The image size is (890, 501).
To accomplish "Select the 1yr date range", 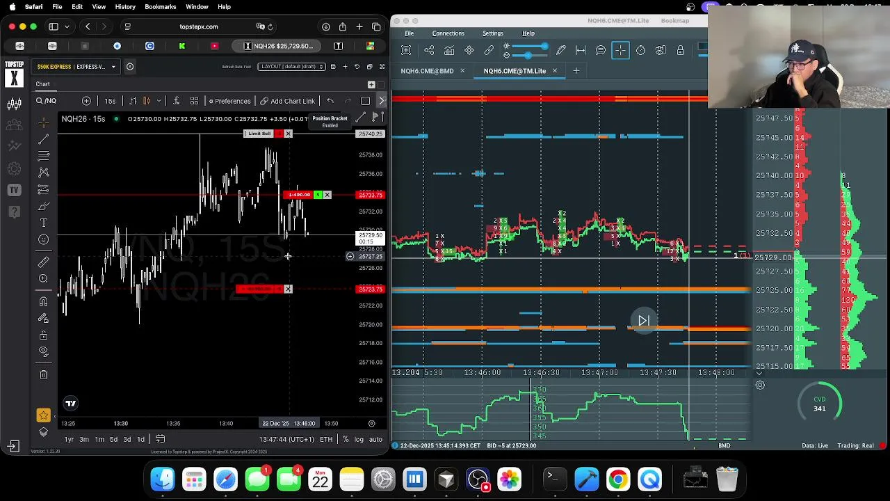I will tap(69, 439).
